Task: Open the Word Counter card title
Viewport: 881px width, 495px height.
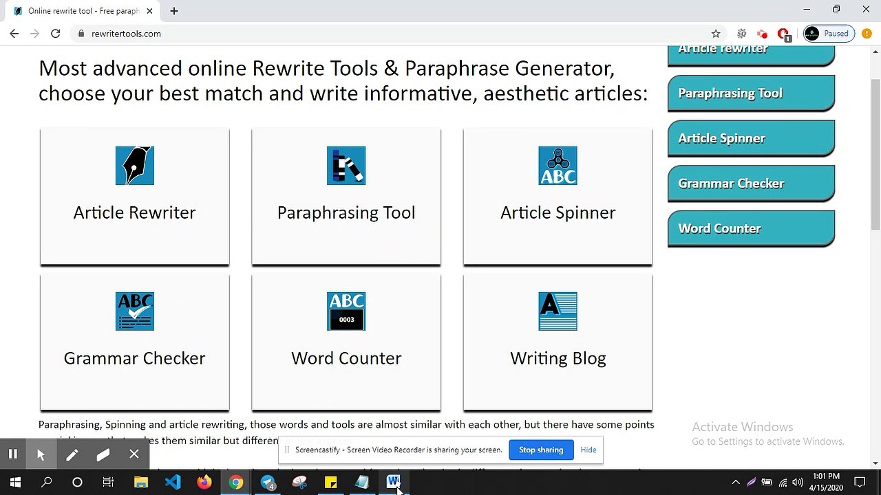Action: point(346,358)
